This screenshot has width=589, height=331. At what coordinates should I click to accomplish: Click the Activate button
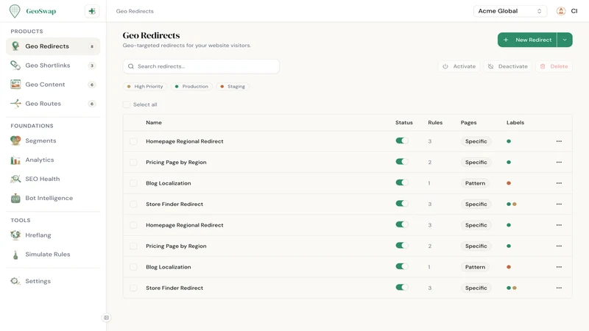(x=459, y=66)
